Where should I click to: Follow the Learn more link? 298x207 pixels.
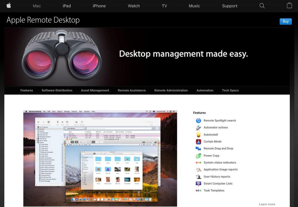tap(267, 204)
